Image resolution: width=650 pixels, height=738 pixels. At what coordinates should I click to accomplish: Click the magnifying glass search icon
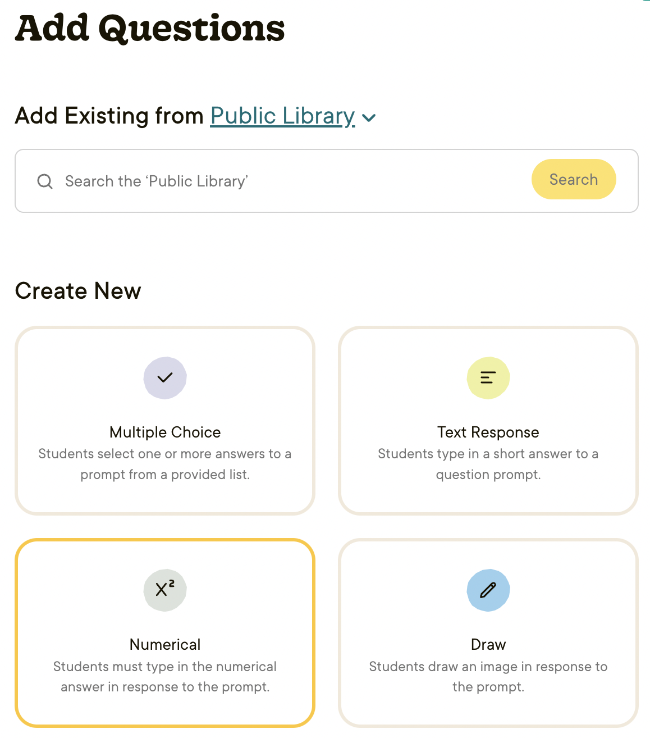pyautogui.click(x=45, y=181)
